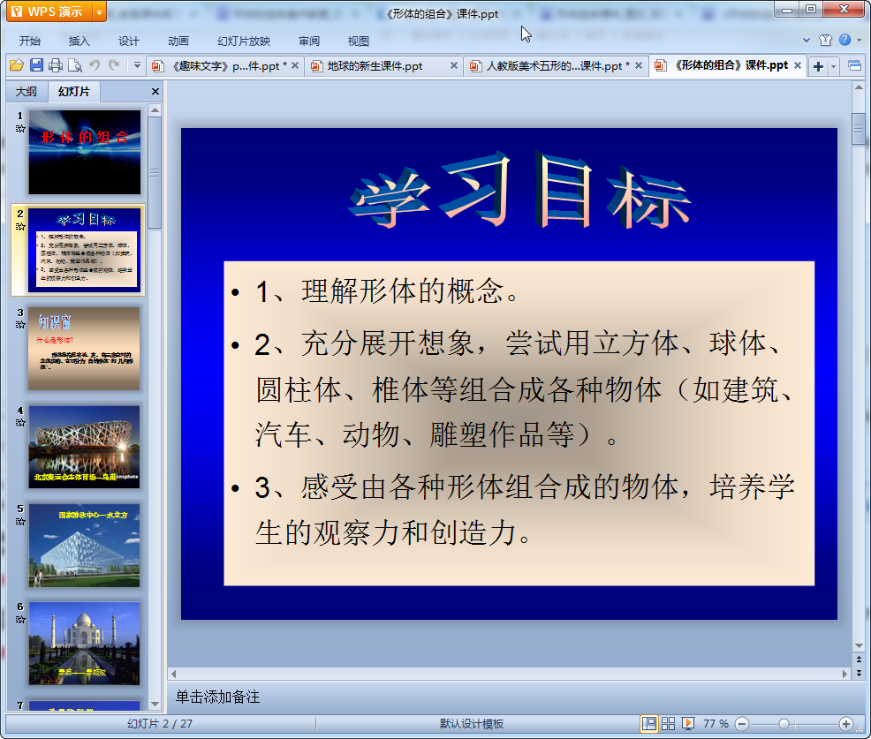
Task: Click the notes area 单击添加备注
Action: click(x=217, y=697)
